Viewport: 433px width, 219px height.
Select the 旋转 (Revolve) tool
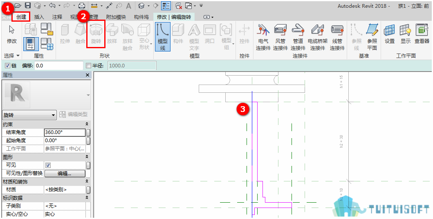(96, 34)
